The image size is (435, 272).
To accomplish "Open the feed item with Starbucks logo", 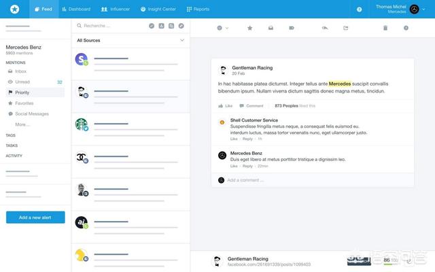I will click(x=130, y=129).
